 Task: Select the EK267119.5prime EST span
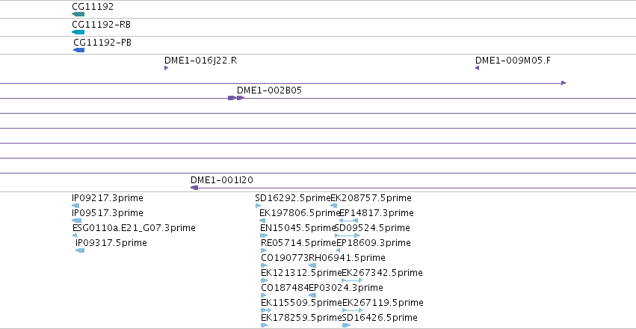353,310
